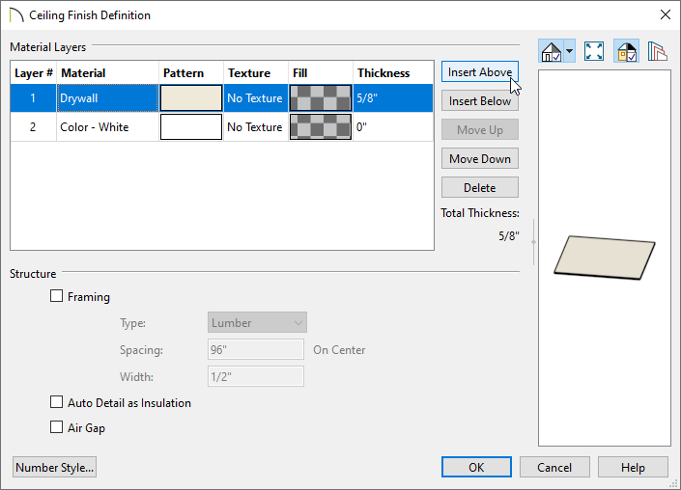Open the rendering technique dropdown arrow
681x490 pixels.
(x=569, y=51)
